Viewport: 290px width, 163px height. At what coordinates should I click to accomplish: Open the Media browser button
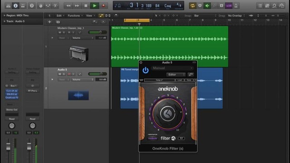(x=282, y=6)
